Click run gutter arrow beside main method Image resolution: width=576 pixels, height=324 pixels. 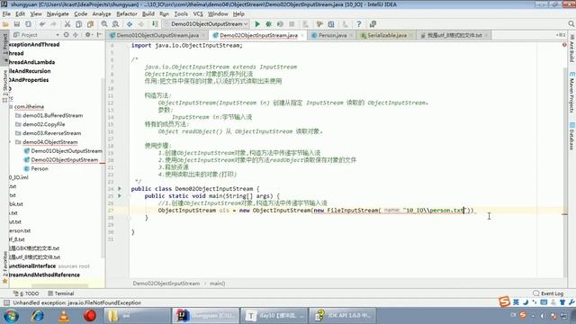(x=120, y=196)
